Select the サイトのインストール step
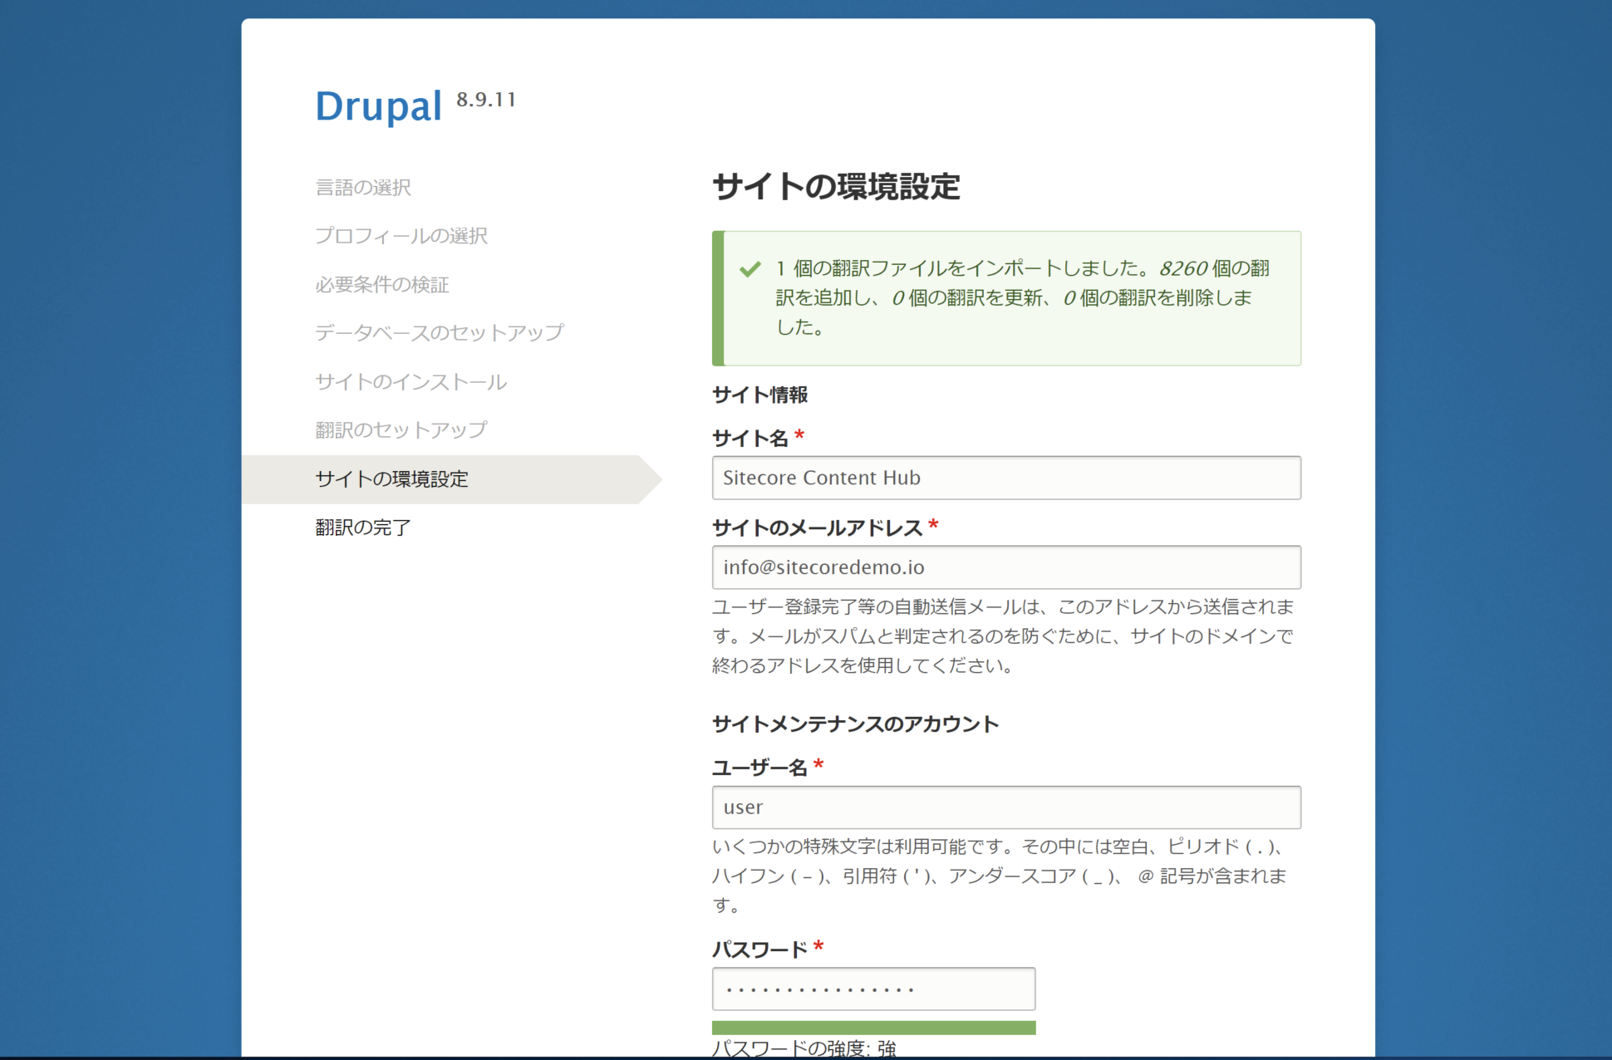 [411, 382]
